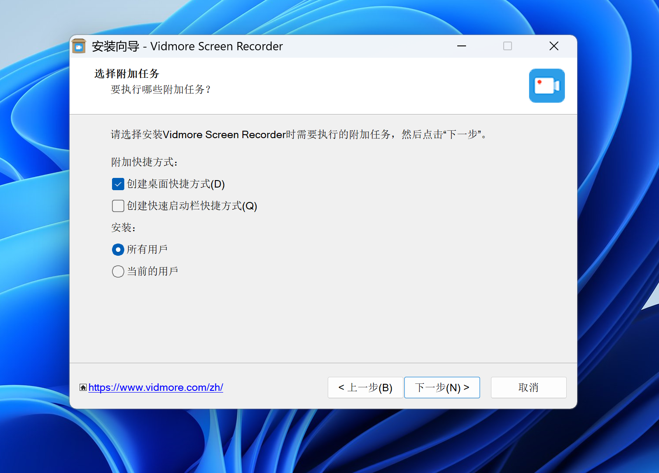Choose the 当前的用戶 install option

(x=118, y=271)
